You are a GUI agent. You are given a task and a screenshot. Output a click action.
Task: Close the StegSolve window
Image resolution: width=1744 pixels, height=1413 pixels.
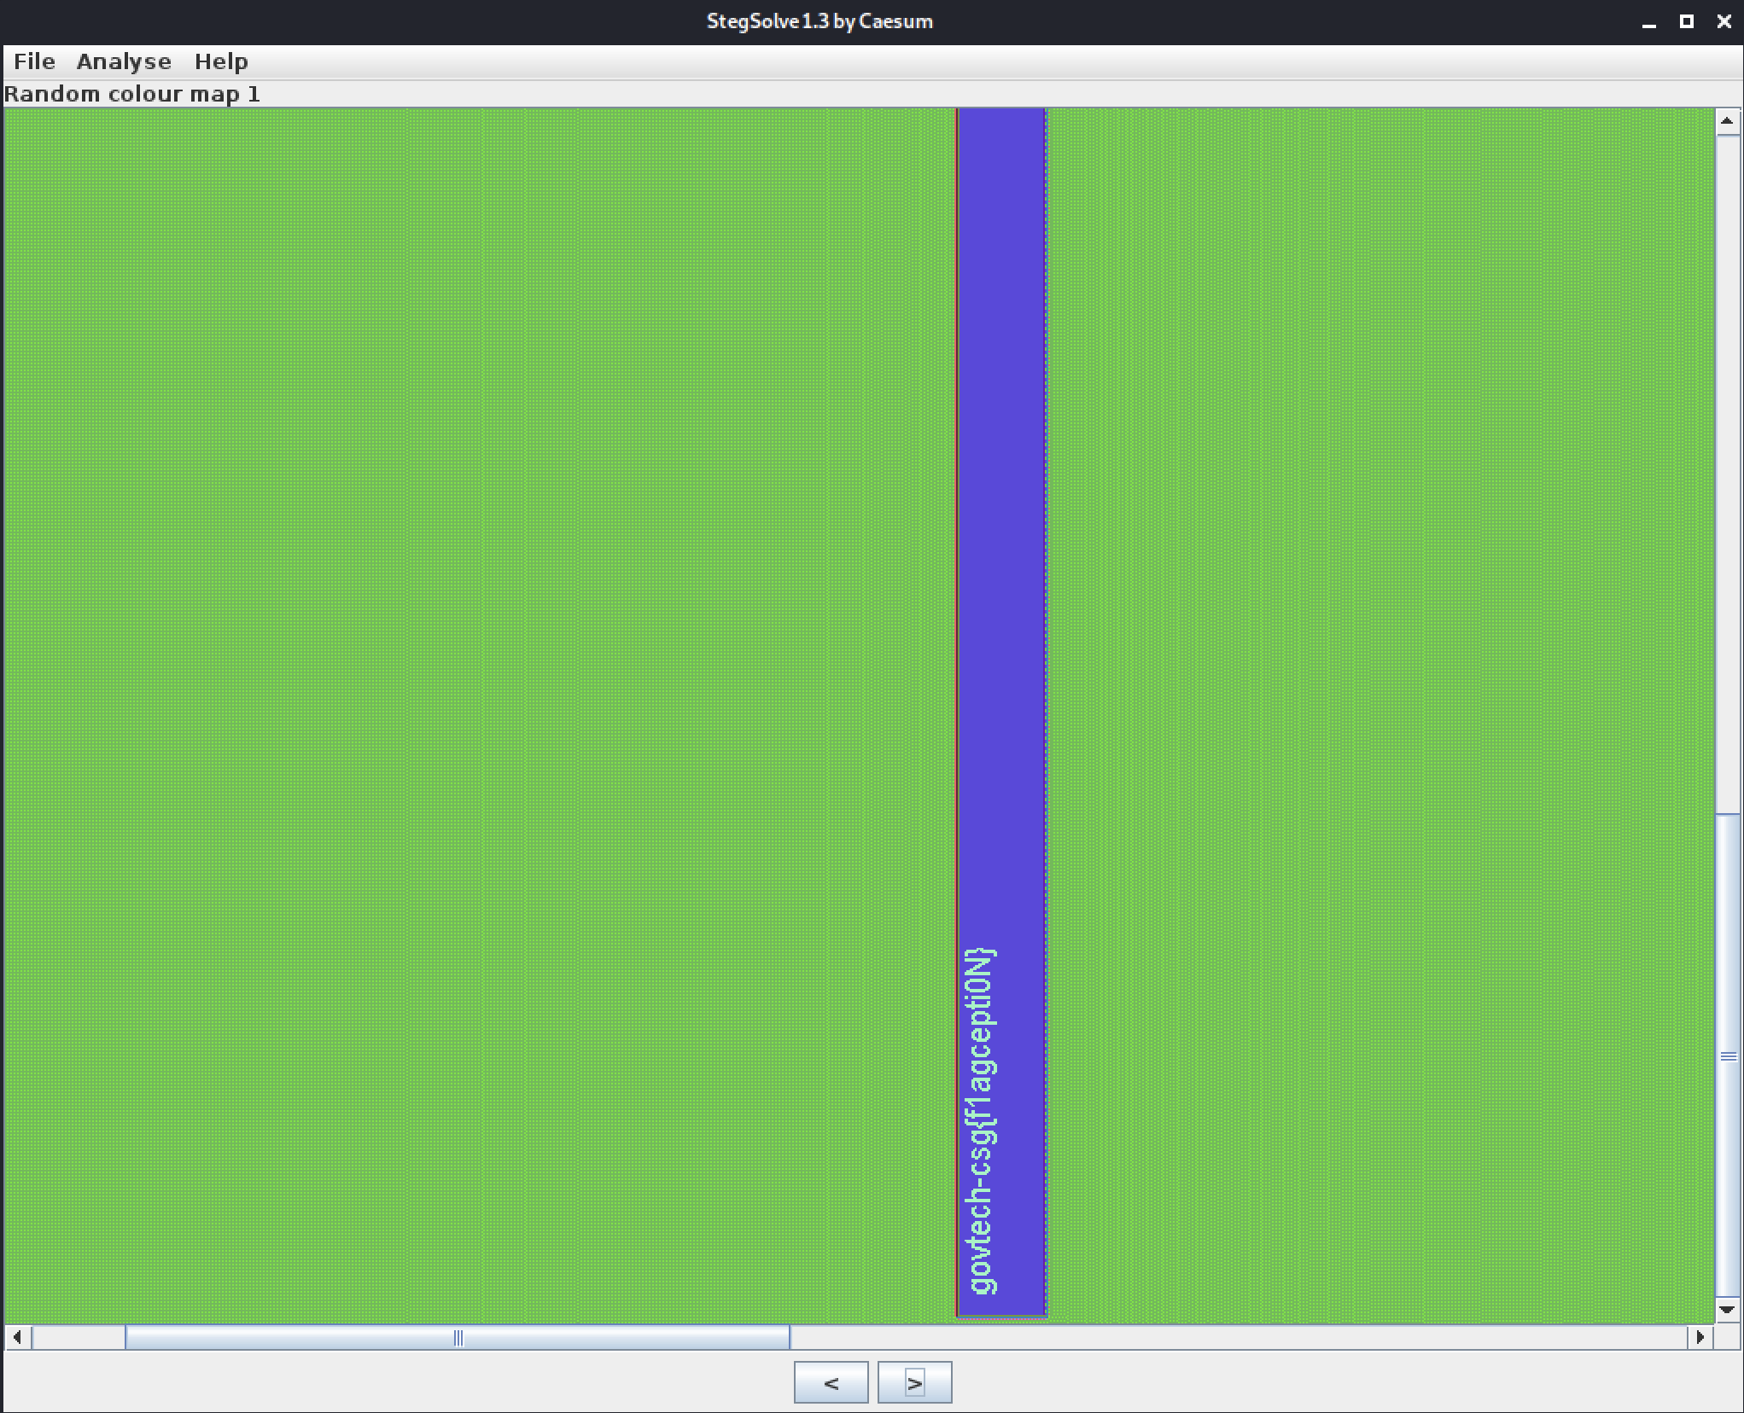pyautogui.click(x=1724, y=22)
